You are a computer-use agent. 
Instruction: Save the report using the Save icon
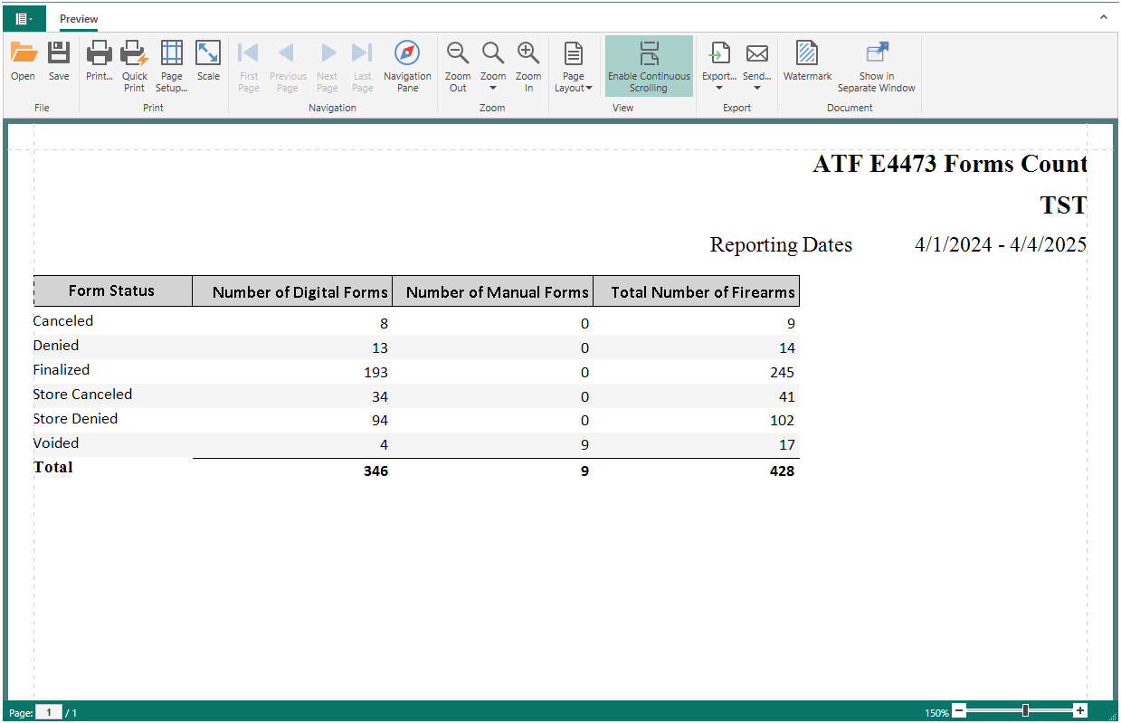(x=59, y=62)
